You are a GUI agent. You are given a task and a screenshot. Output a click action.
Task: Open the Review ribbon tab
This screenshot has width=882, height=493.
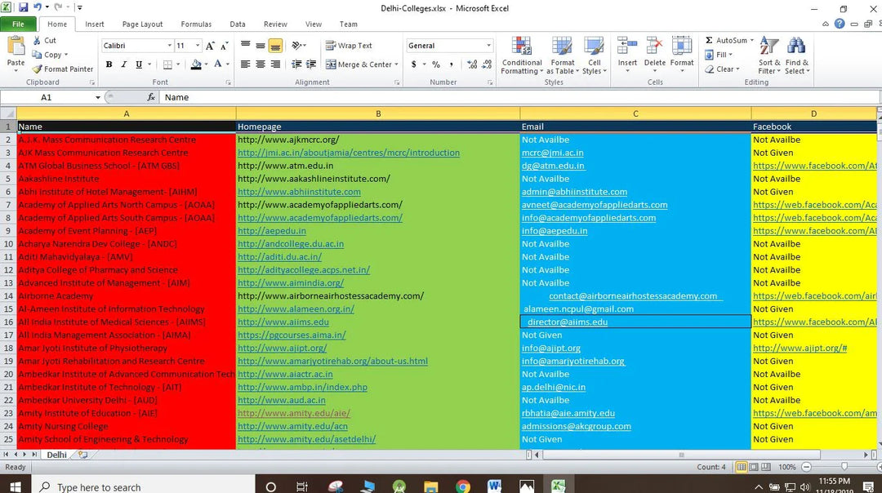pyautogui.click(x=275, y=24)
